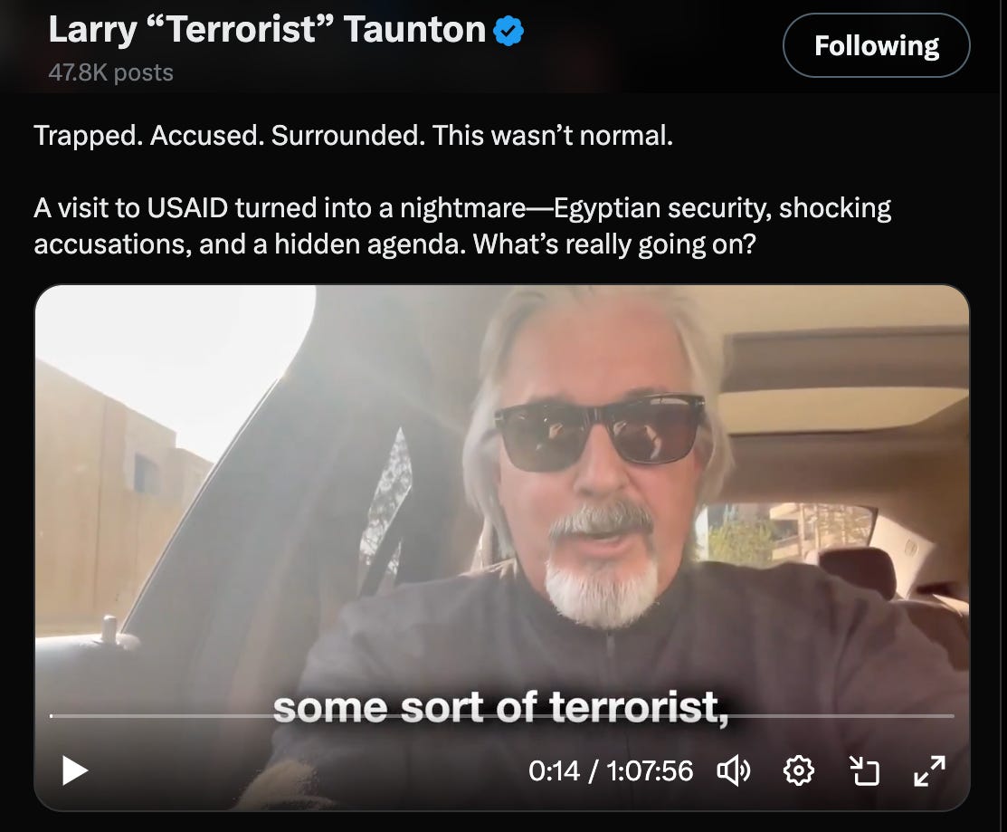
Task: Open Larry "Terrorist" Taunton profile name
Action: (267, 30)
